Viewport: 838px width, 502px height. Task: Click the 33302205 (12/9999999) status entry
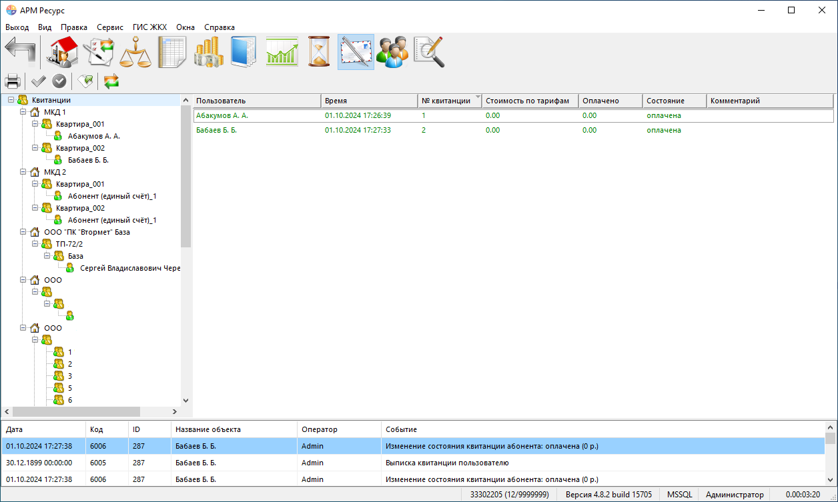pos(510,495)
